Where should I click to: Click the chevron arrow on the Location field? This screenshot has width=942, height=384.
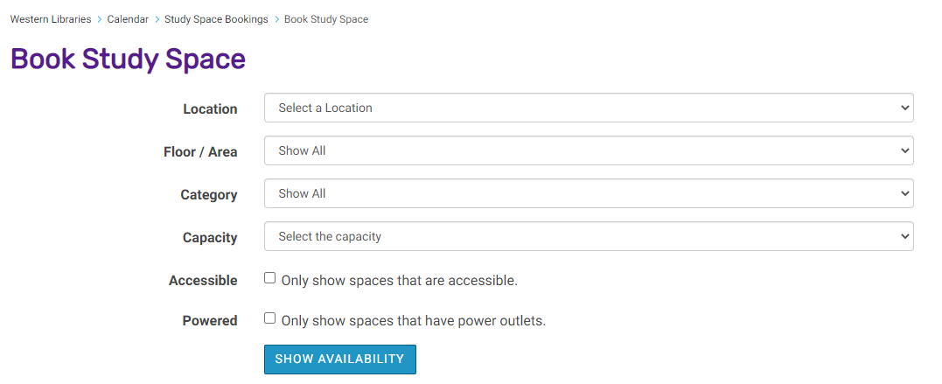[x=905, y=108]
